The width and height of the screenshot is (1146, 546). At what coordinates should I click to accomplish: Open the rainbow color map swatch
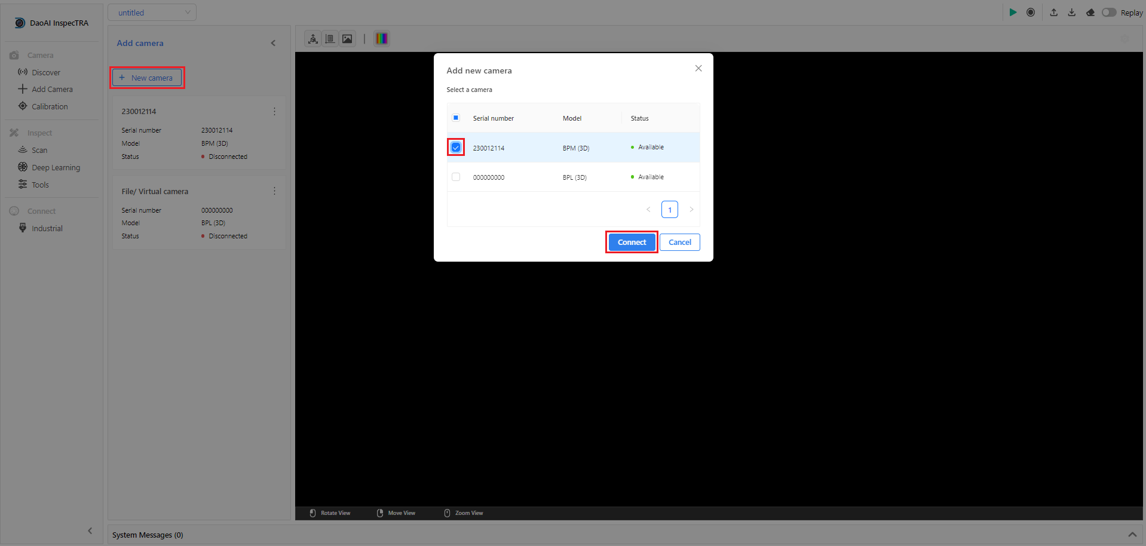coord(382,39)
